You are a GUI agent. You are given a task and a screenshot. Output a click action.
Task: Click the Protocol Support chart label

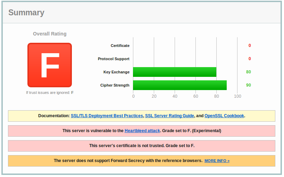point(114,59)
